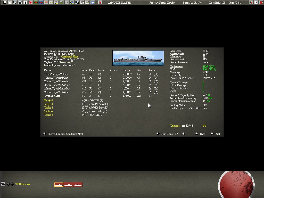Viewport: 297px width, 198px height.
Task: Open the OP toolbar icon
Action: pos(82,3)
